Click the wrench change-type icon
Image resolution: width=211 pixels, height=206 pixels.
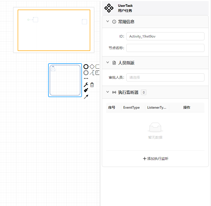86,85
